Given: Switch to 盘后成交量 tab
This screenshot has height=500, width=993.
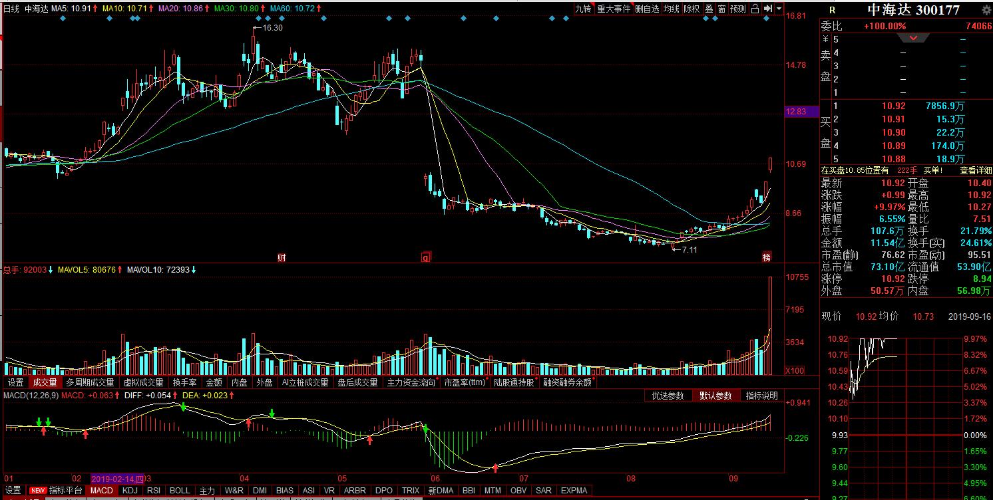Looking at the screenshot, I should click(x=357, y=382).
